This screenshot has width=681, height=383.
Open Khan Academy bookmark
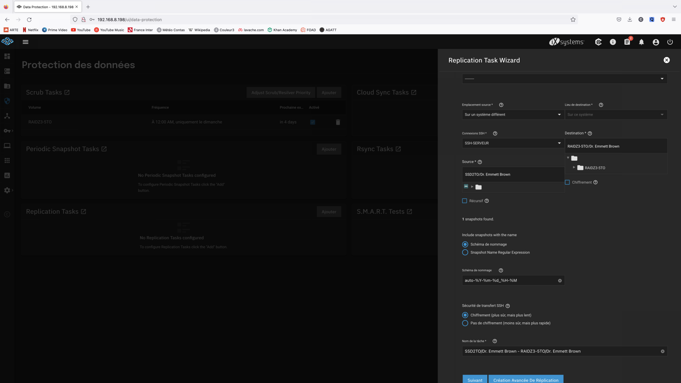tap(282, 30)
